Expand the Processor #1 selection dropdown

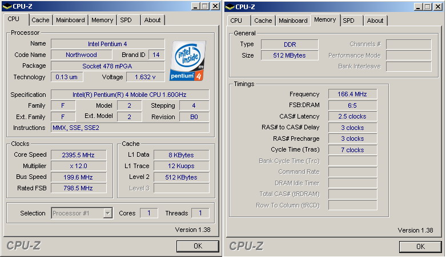107,213
